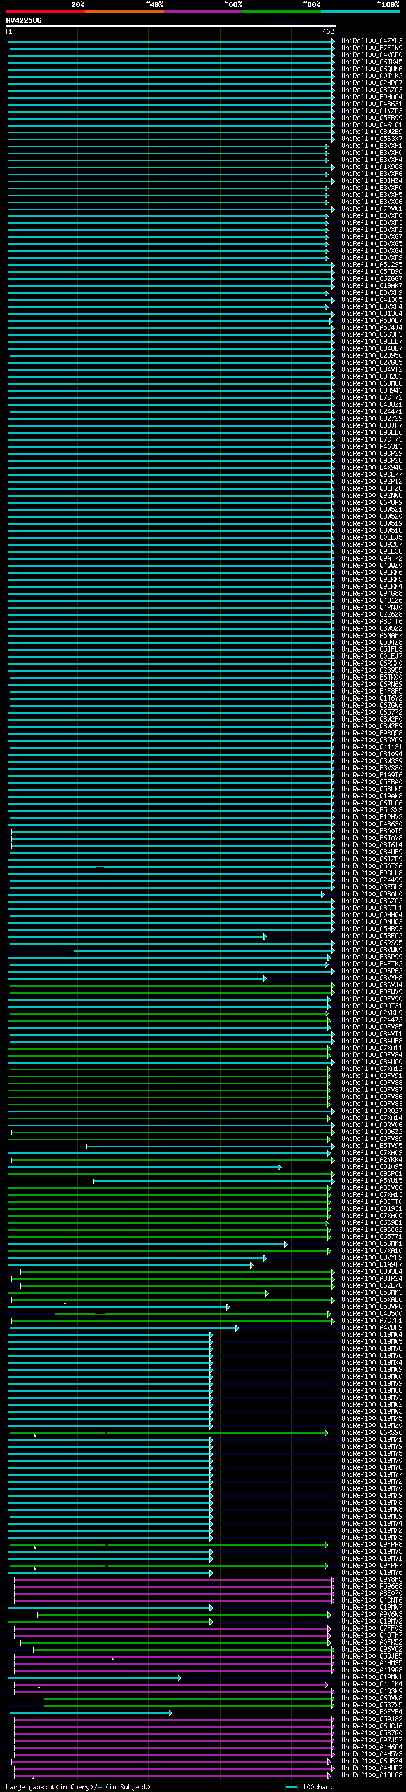406x1792 pixels.
Task: Select hit label UniRef100_P59668
Action: 372,1586
